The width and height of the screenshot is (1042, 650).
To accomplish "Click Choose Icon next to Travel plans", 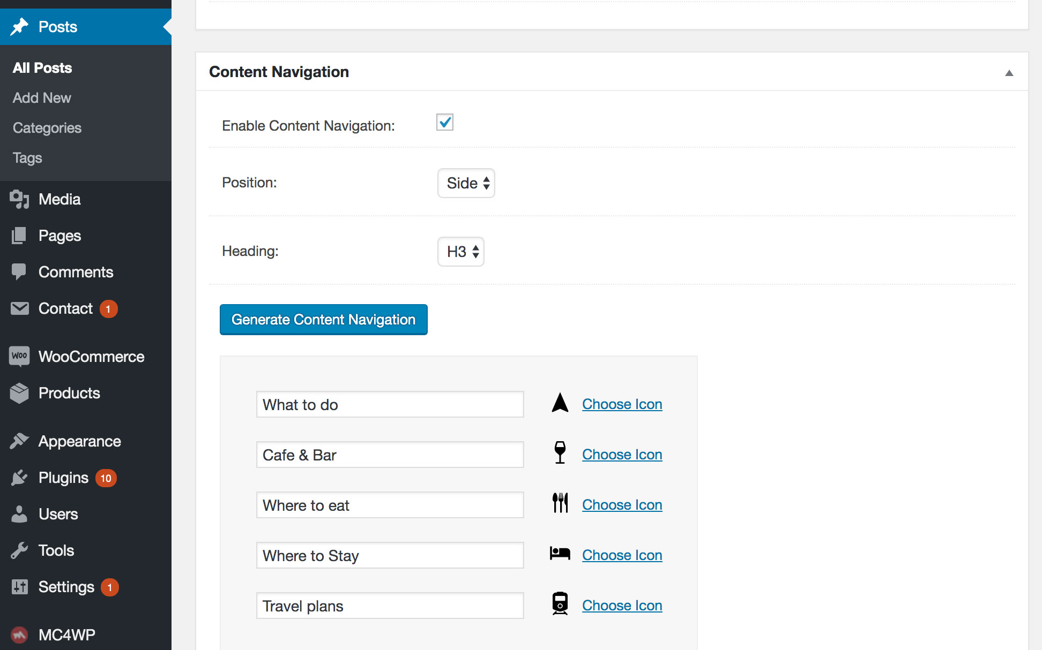I will click(x=622, y=605).
